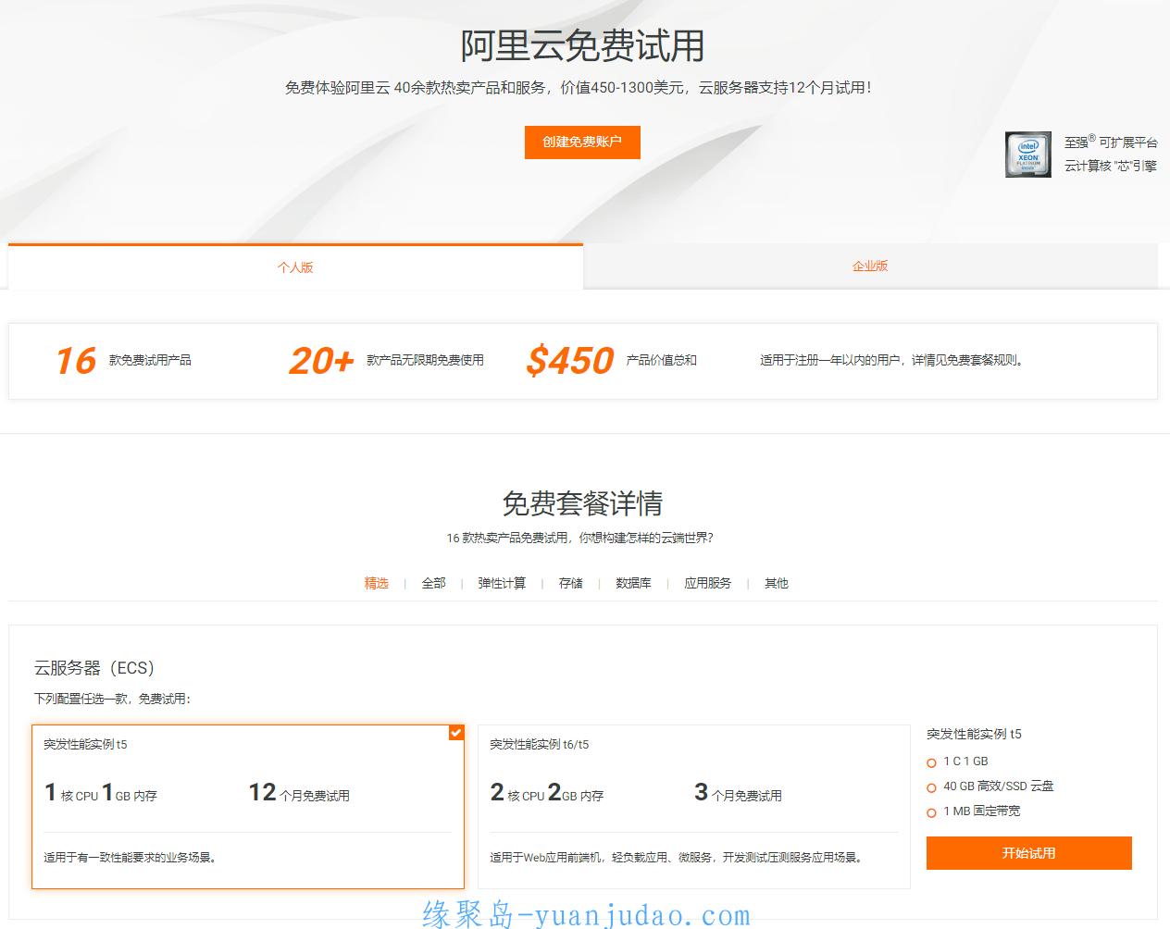Click the 开始试用 button
The width and height of the screenshot is (1170, 929).
pos(1029,853)
